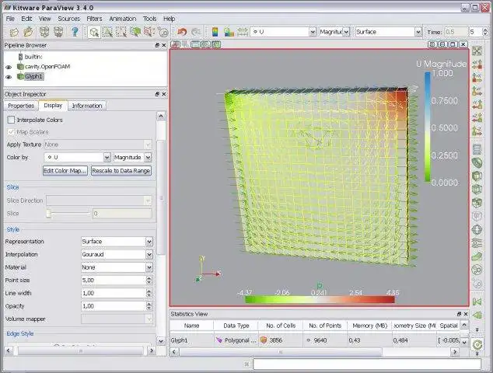Screen dimensions: 493x373
Task: Click the Tools menu
Action: pyautogui.click(x=149, y=19)
